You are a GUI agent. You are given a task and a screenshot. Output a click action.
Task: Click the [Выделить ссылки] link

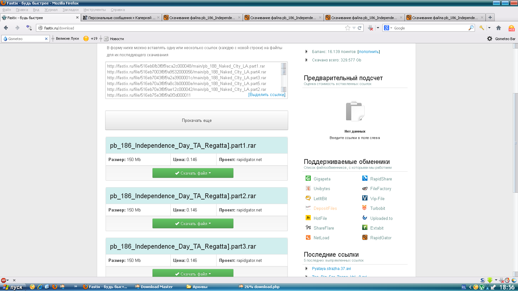[x=266, y=94]
